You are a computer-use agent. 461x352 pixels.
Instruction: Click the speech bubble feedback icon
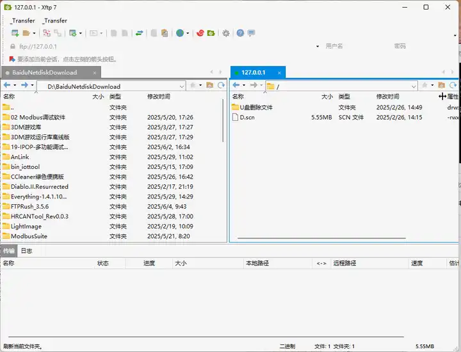[x=251, y=33]
